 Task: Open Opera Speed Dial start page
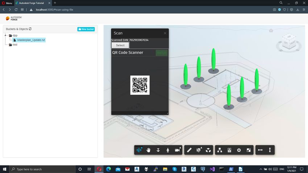click(x=22, y=10)
